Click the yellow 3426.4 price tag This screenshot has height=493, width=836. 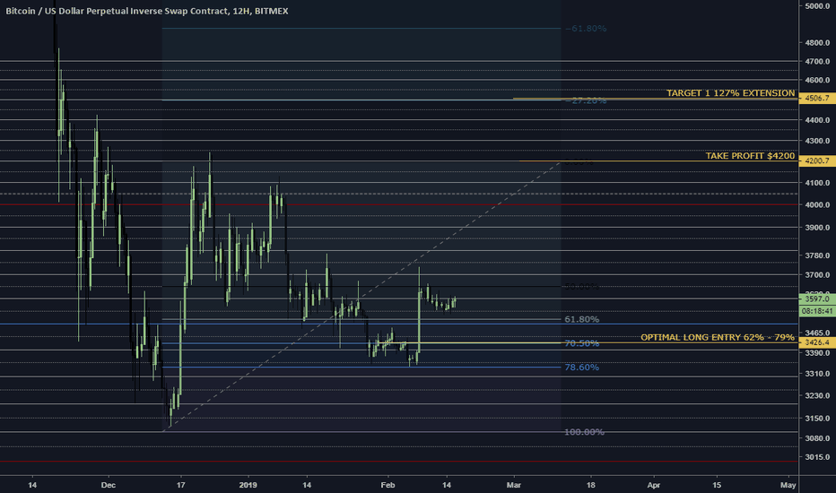click(x=817, y=342)
